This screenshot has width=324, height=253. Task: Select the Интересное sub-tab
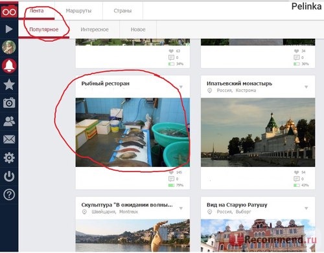95,30
